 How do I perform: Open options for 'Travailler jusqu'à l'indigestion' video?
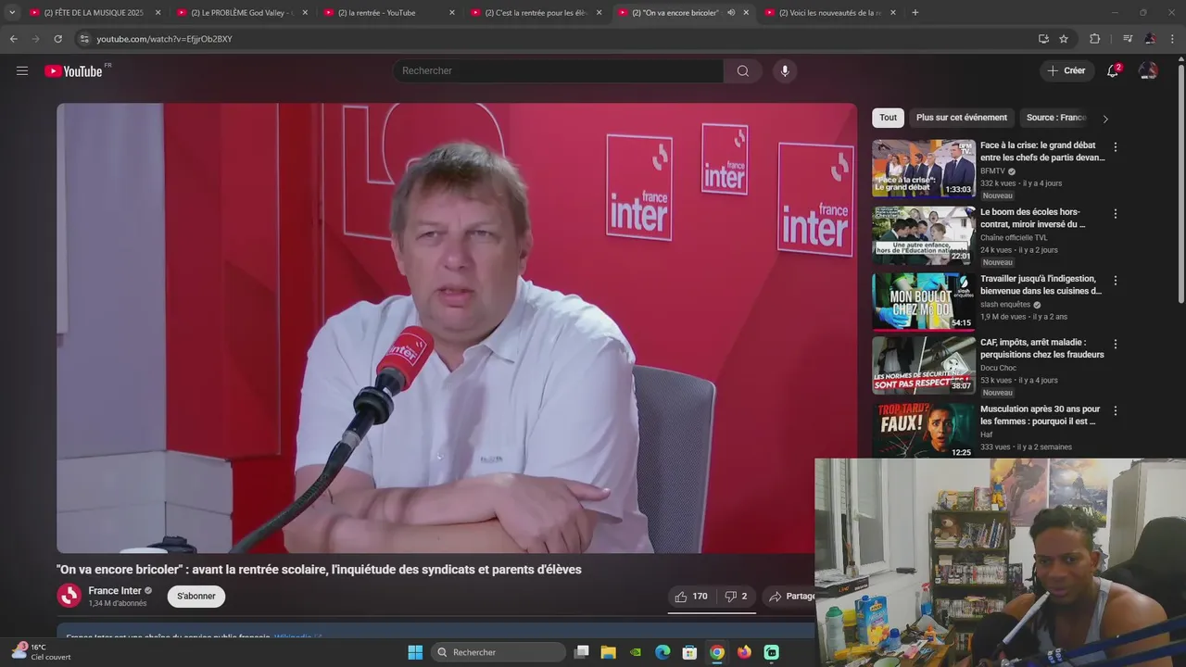click(x=1116, y=281)
